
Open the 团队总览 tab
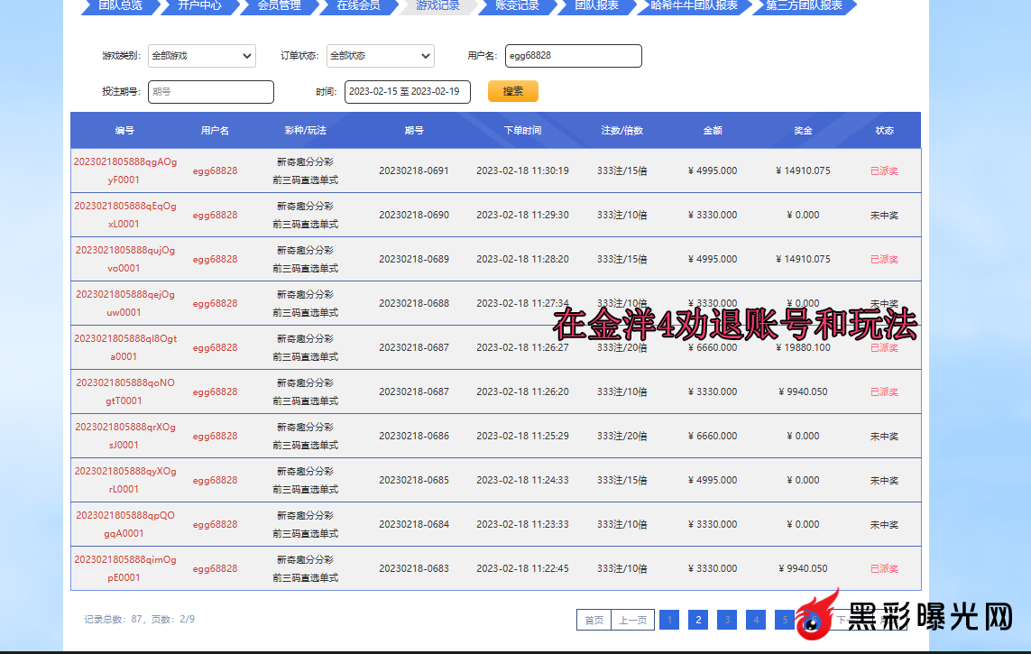pyautogui.click(x=119, y=5)
